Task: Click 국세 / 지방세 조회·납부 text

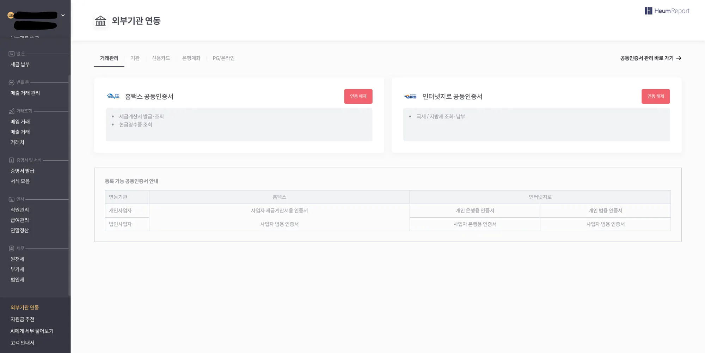Action: point(441,116)
